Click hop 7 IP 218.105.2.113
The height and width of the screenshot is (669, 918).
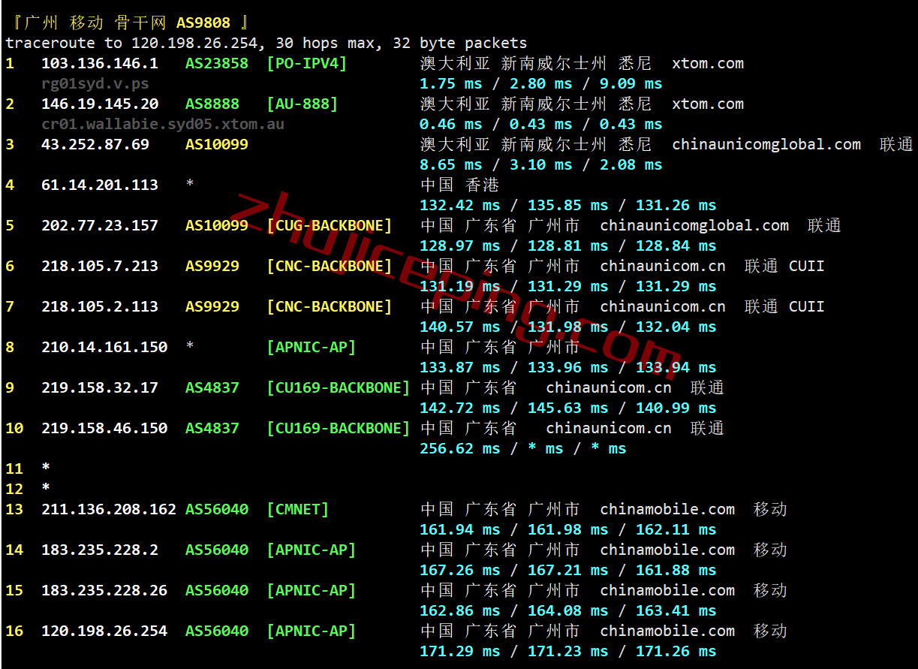point(100,307)
